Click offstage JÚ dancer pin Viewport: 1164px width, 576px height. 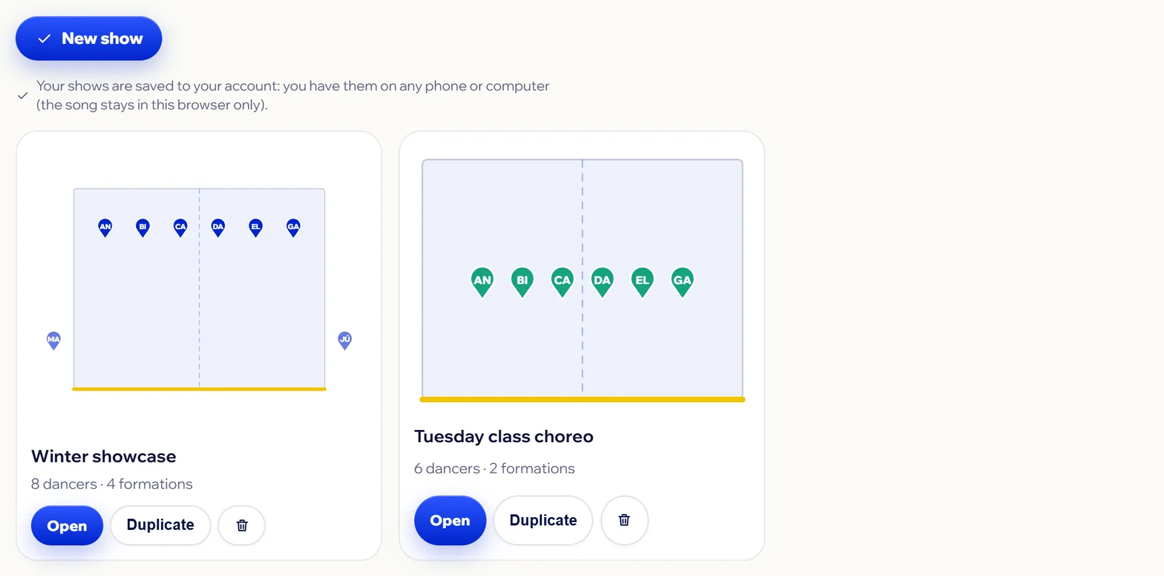point(344,341)
